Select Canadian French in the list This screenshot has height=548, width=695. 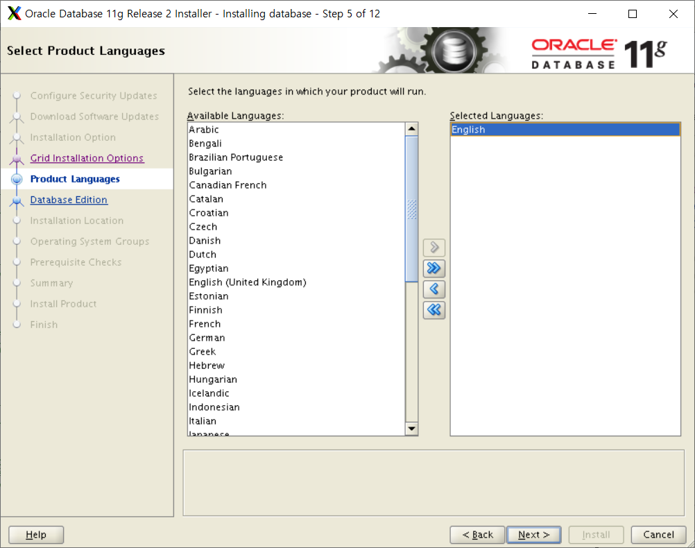click(x=296, y=185)
